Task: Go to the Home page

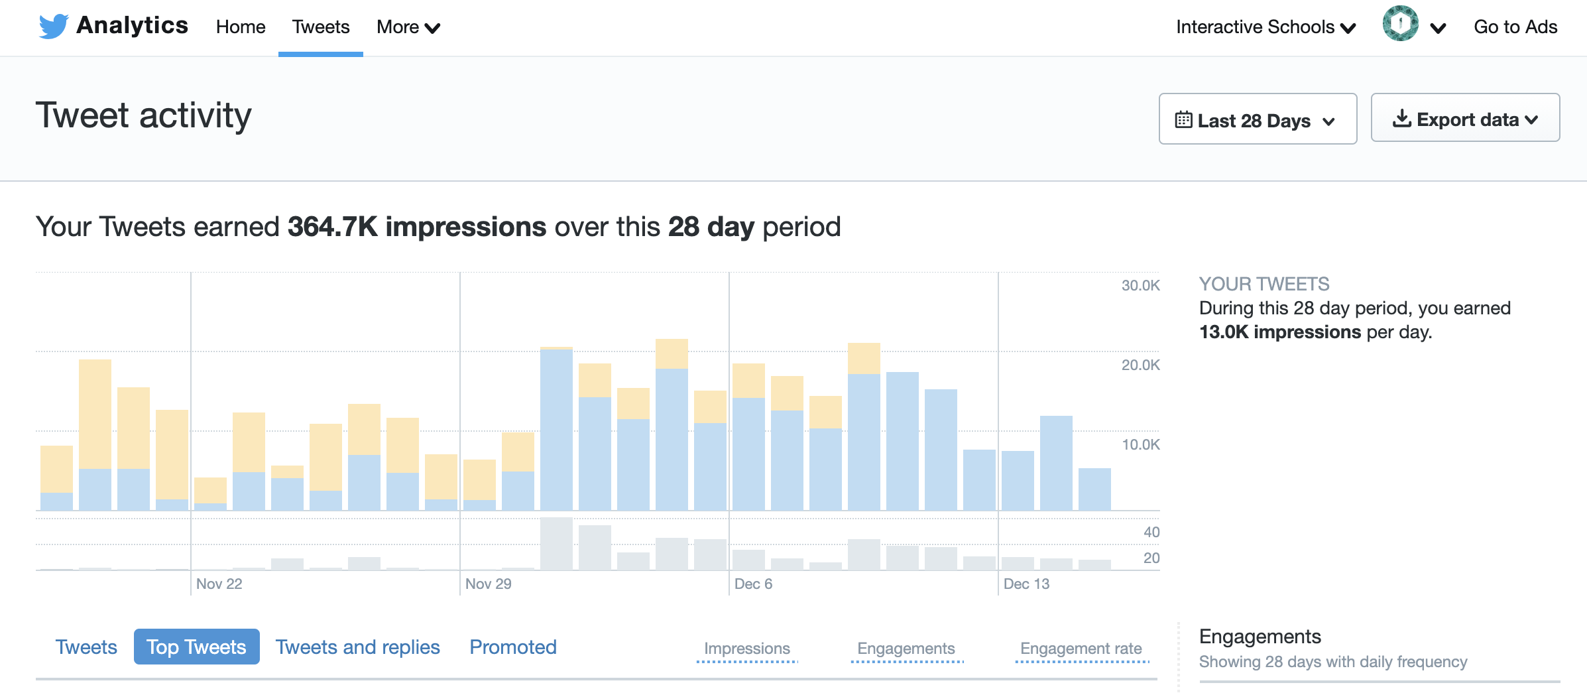Action: pyautogui.click(x=241, y=27)
